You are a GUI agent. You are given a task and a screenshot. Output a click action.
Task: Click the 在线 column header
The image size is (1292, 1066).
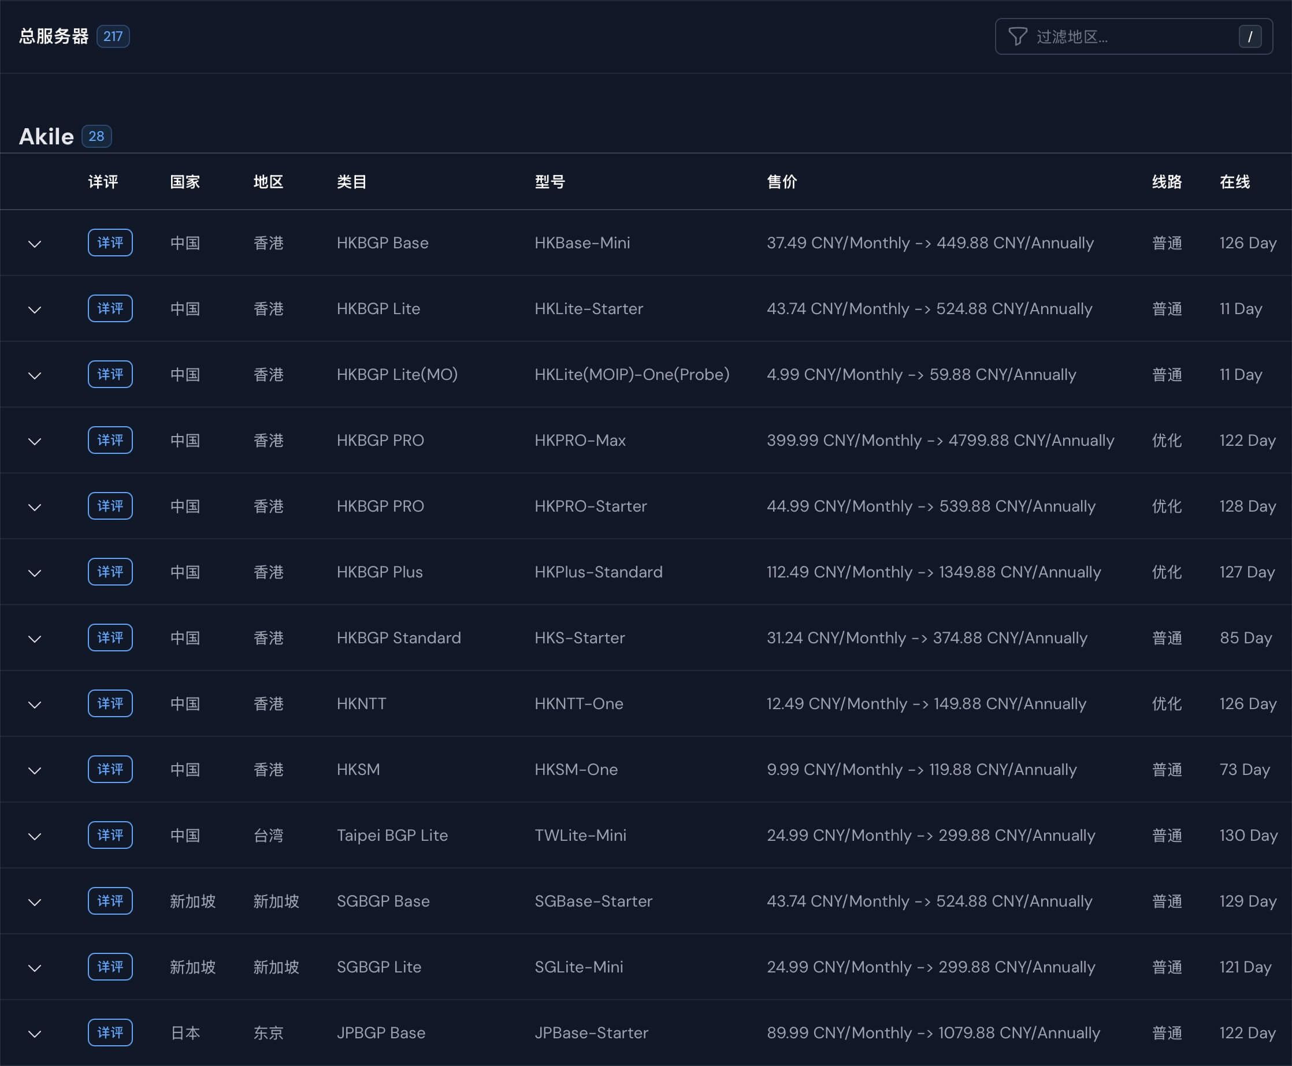click(x=1235, y=182)
